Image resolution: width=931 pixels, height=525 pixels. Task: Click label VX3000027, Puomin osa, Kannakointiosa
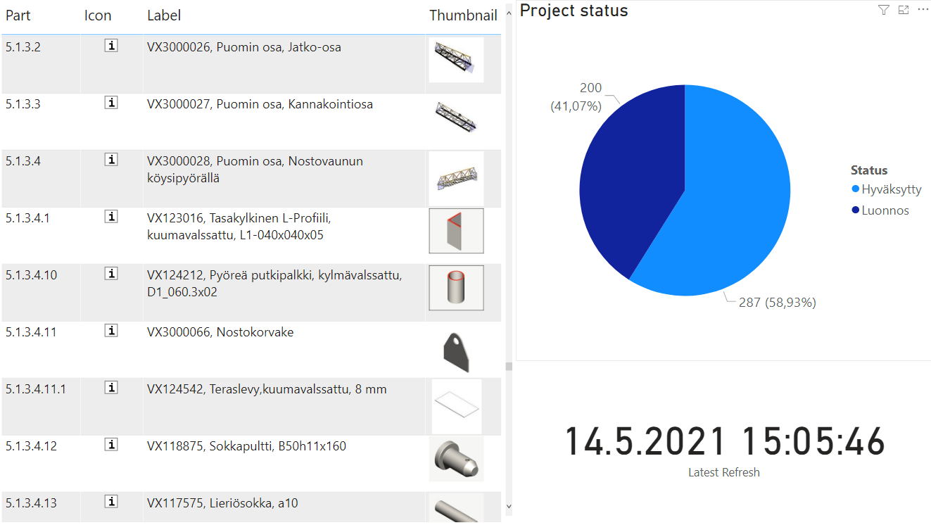(260, 104)
